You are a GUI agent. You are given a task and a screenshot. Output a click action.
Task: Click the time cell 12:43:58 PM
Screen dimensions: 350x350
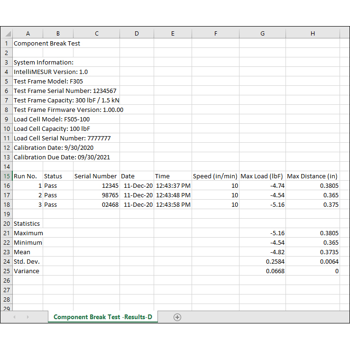click(173, 204)
